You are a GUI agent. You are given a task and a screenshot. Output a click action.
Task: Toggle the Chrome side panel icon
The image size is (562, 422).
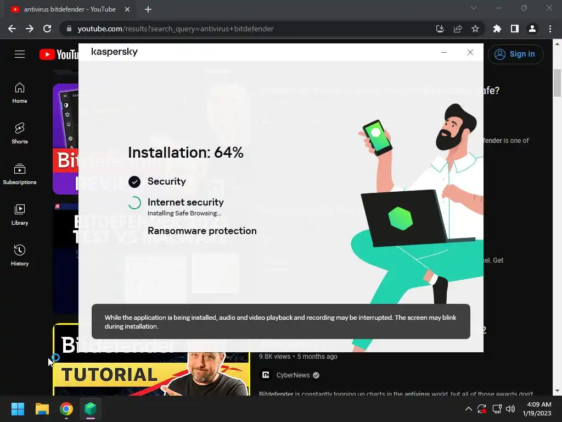click(x=515, y=29)
